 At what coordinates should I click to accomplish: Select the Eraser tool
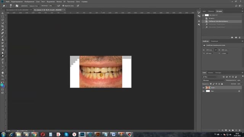3,46
